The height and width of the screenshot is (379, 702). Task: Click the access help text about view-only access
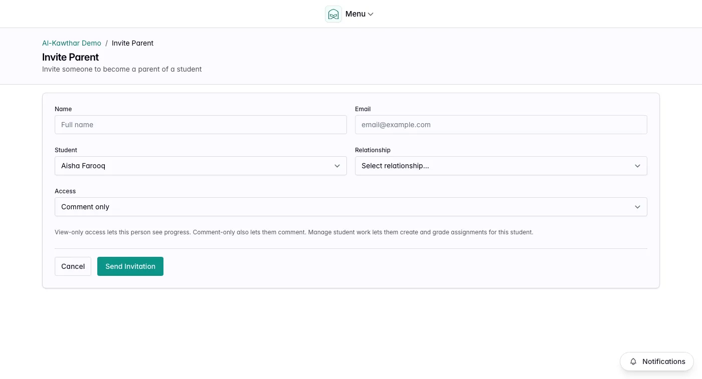(x=294, y=232)
